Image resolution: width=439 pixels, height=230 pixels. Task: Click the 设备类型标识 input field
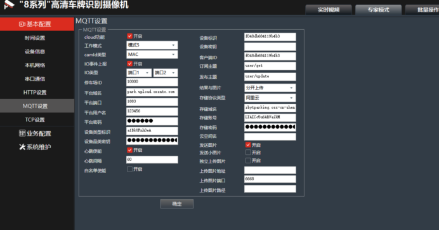tap(152, 131)
